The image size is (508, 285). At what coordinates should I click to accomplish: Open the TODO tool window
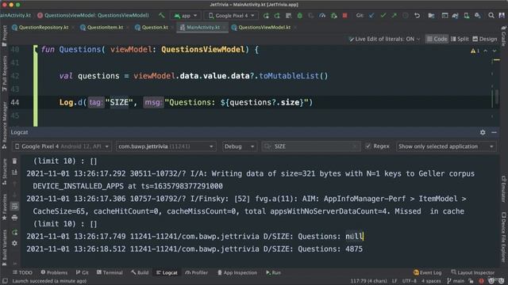coord(22,272)
